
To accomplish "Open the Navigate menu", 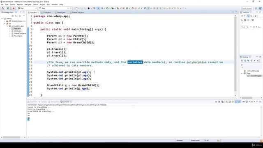I will coord(28,5).
